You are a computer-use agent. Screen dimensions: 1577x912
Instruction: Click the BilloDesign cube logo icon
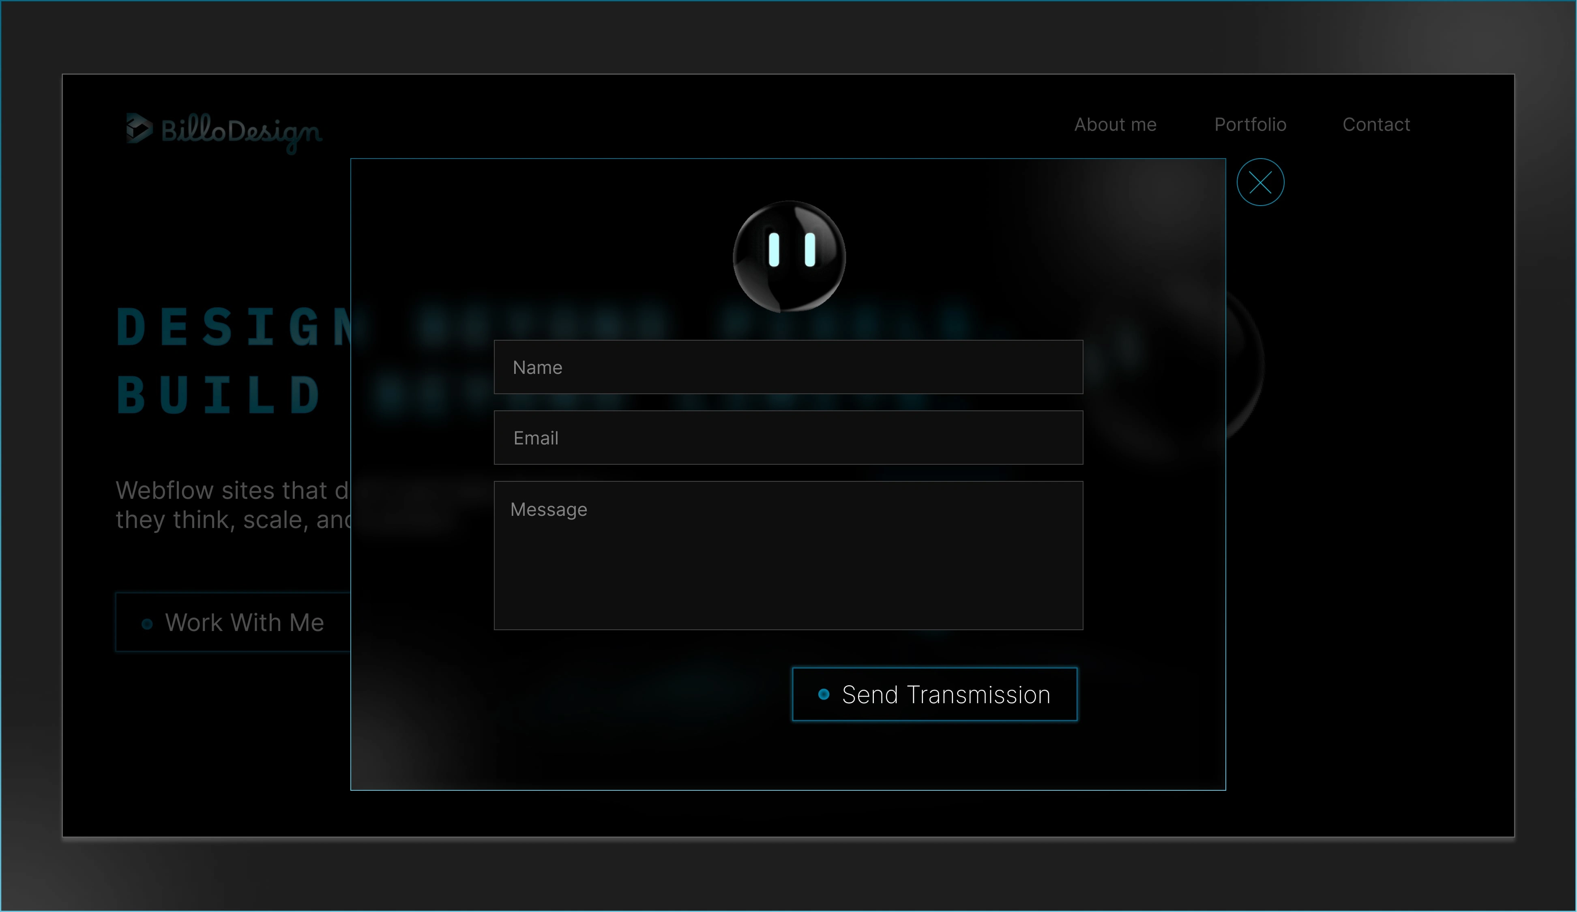click(139, 130)
